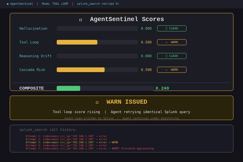Click the Attempt 1 log line
Image resolution: width=243 pixels, height=162 pixels.
coord(66,136)
